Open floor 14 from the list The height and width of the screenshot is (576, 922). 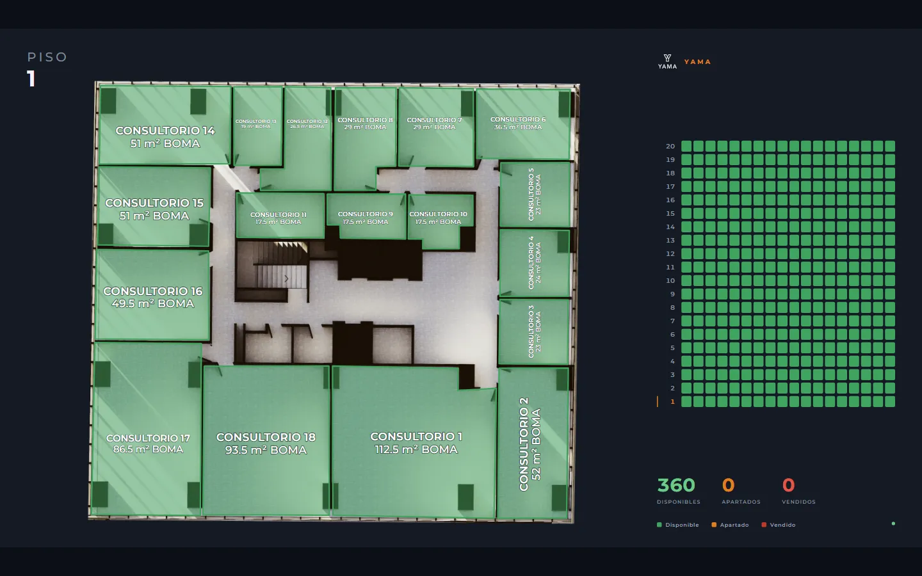tap(670, 227)
